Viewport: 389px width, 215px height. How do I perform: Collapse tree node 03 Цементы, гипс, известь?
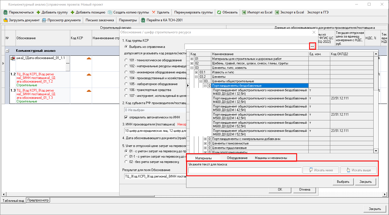192,68
